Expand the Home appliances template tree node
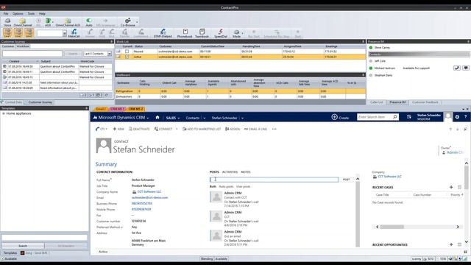The width and height of the screenshot is (471, 265). tap(4, 113)
